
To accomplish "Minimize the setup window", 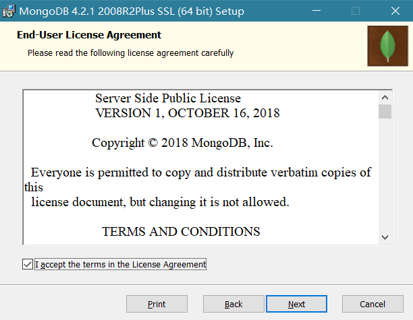I will (x=316, y=11).
